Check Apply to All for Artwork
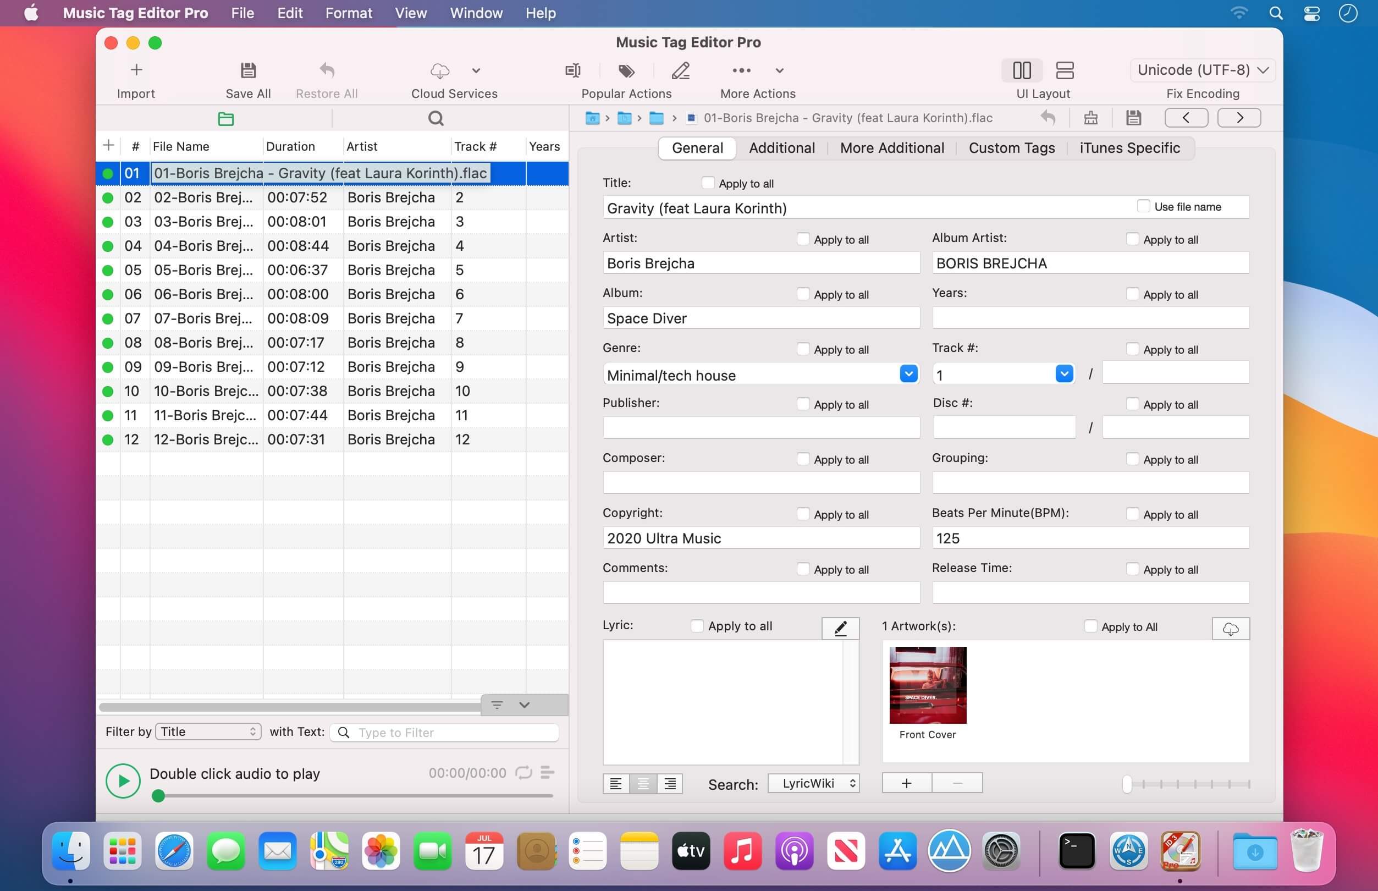This screenshot has height=891, width=1378. coord(1090,626)
